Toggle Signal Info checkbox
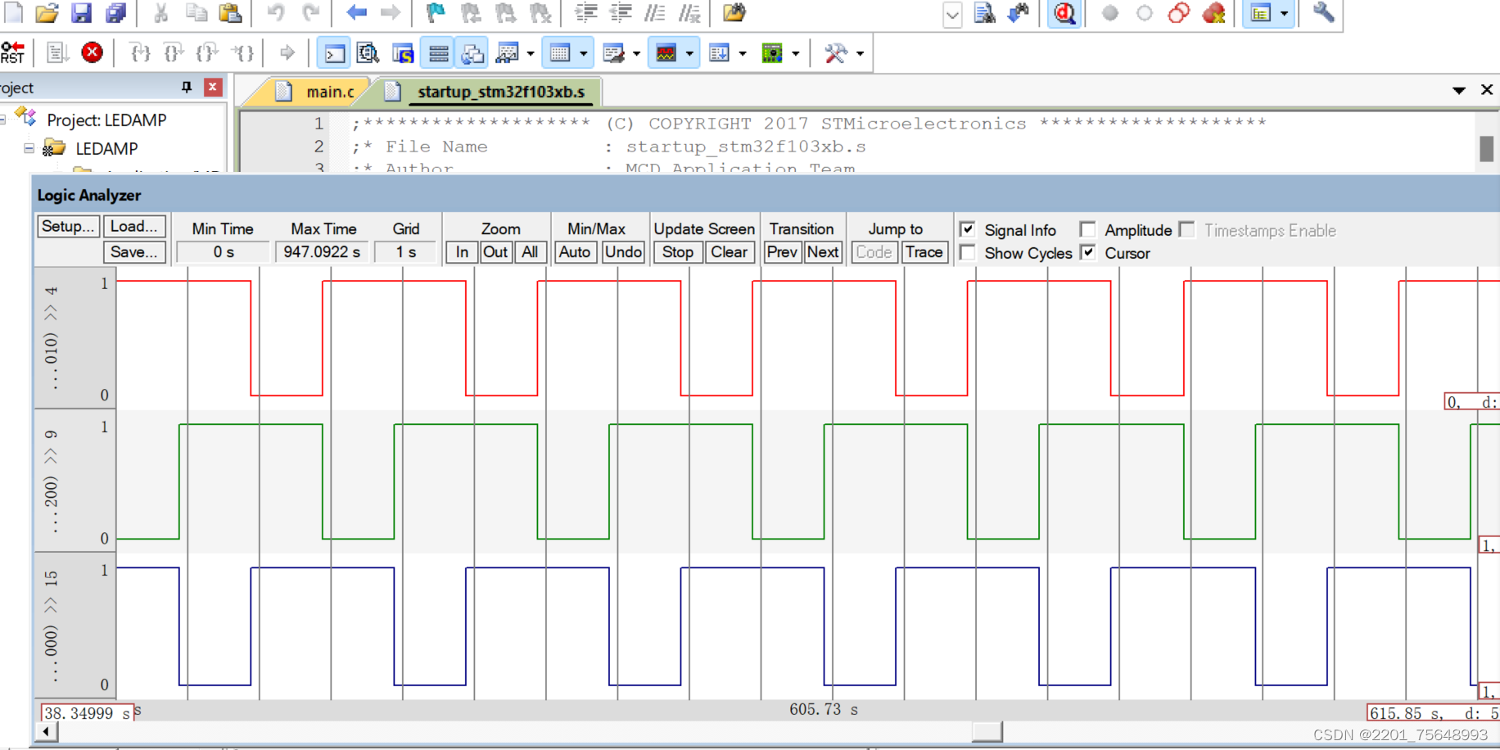The height and width of the screenshot is (750, 1500). [967, 230]
